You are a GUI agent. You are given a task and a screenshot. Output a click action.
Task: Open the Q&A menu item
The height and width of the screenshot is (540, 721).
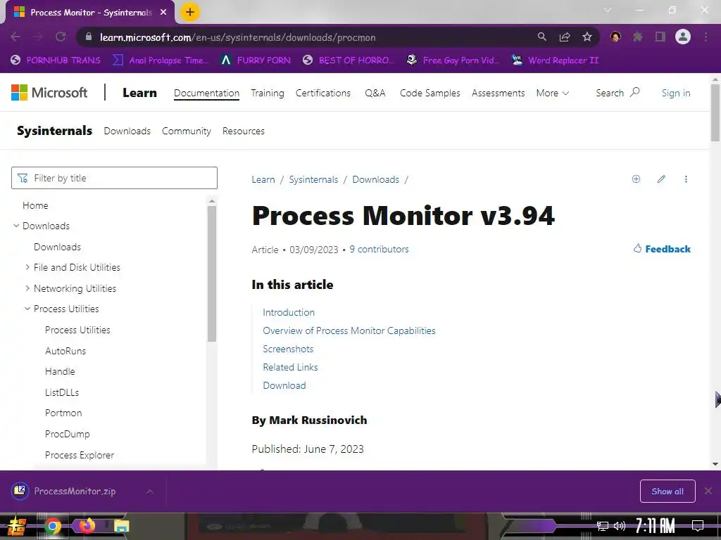coord(375,93)
